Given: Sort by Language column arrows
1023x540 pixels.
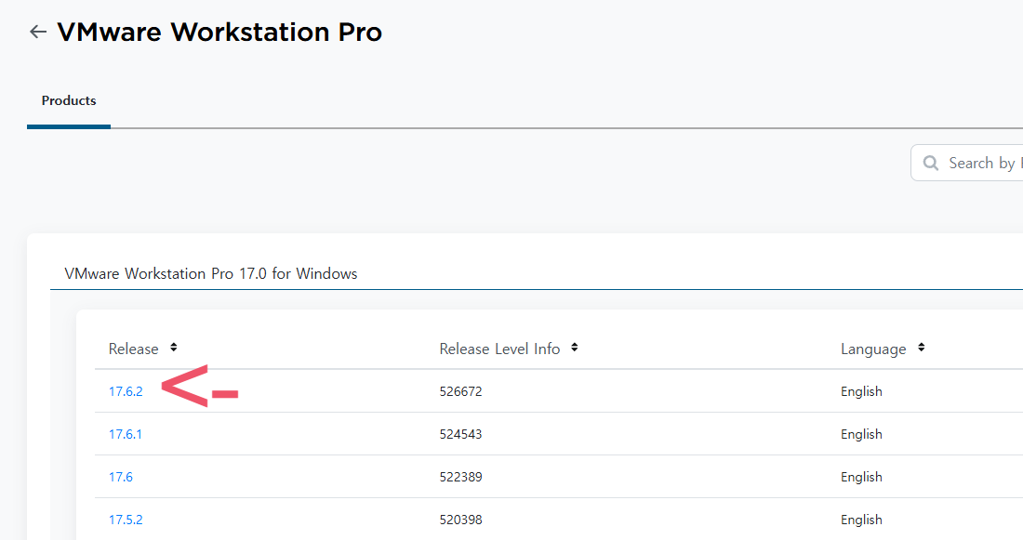Looking at the screenshot, I should click(x=922, y=348).
